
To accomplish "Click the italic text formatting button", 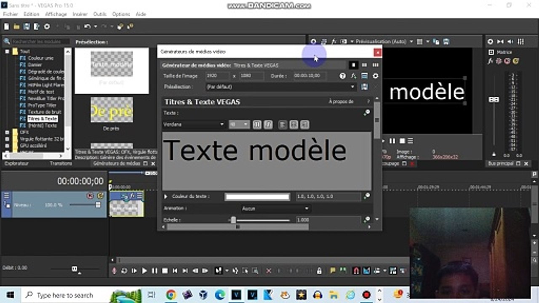I will (x=268, y=125).
